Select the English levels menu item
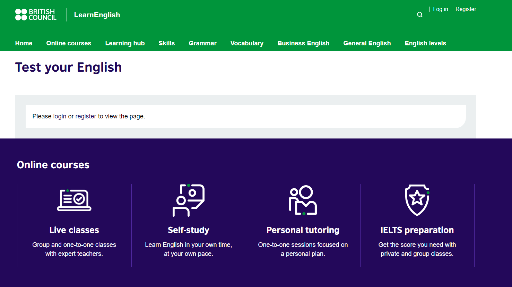 (425, 43)
